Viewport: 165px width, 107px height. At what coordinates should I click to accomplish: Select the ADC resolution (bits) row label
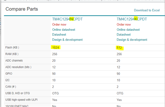18,67
